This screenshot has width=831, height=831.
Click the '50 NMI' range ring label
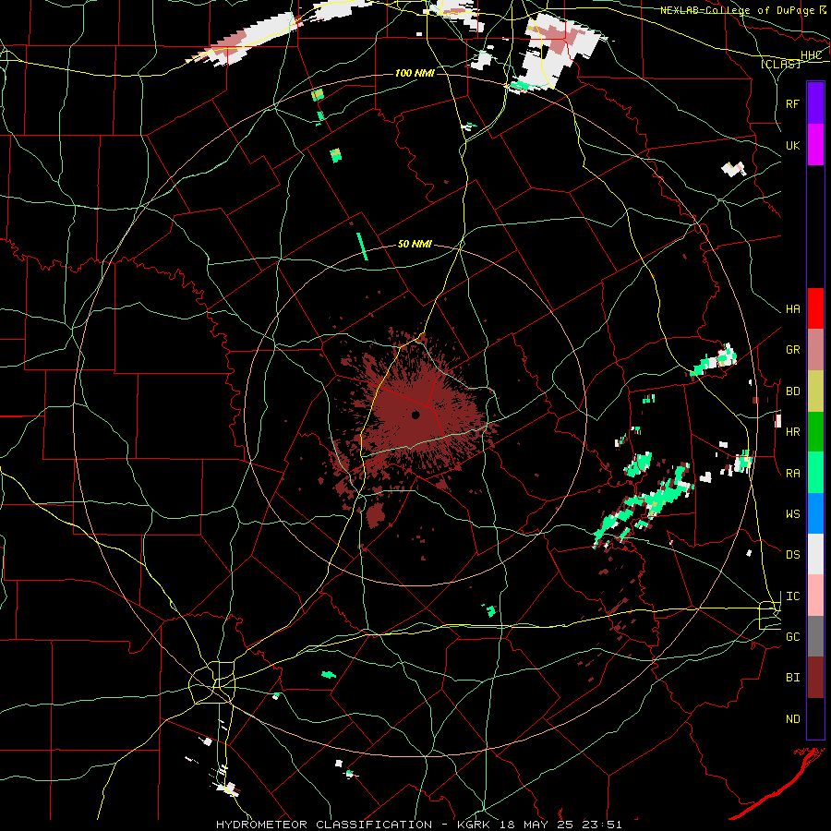[415, 244]
